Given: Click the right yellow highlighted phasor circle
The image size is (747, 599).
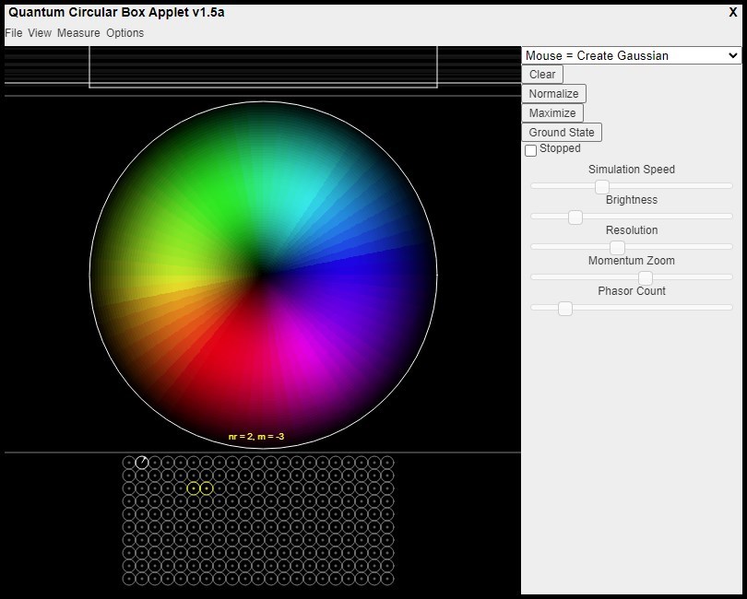Looking at the screenshot, I should (x=207, y=488).
